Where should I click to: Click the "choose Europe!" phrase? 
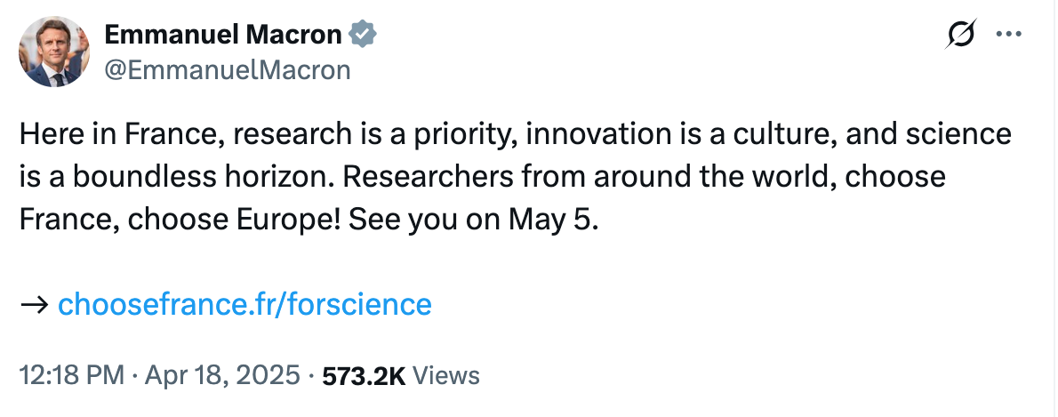point(253,218)
